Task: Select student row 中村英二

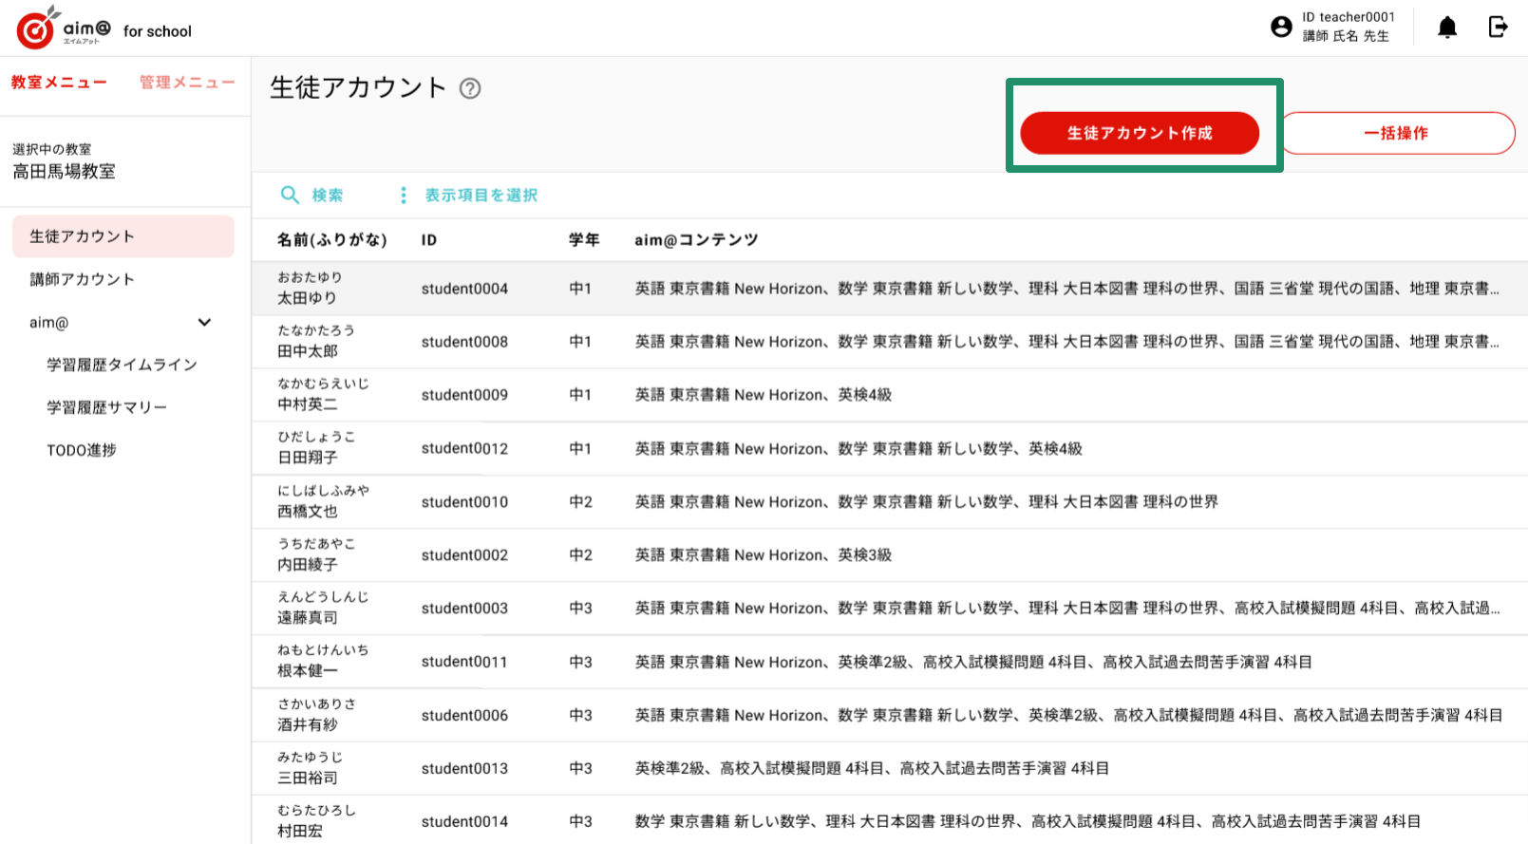Action: pyautogui.click(x=890, y=395)
